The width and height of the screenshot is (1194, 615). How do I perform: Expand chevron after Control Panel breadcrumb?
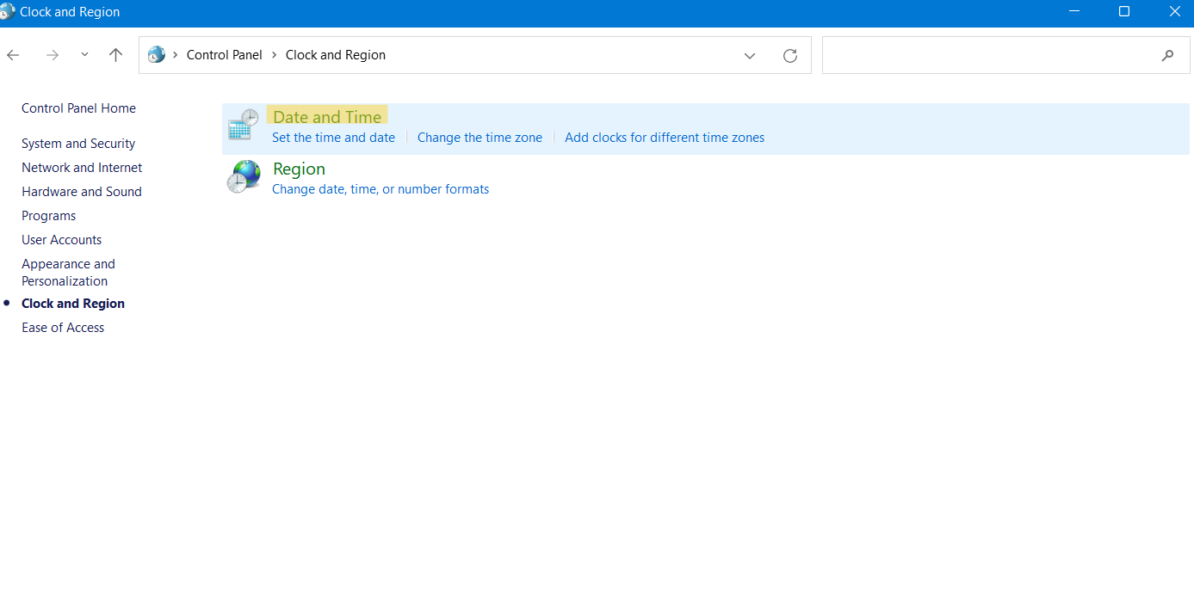pos(275,55)
